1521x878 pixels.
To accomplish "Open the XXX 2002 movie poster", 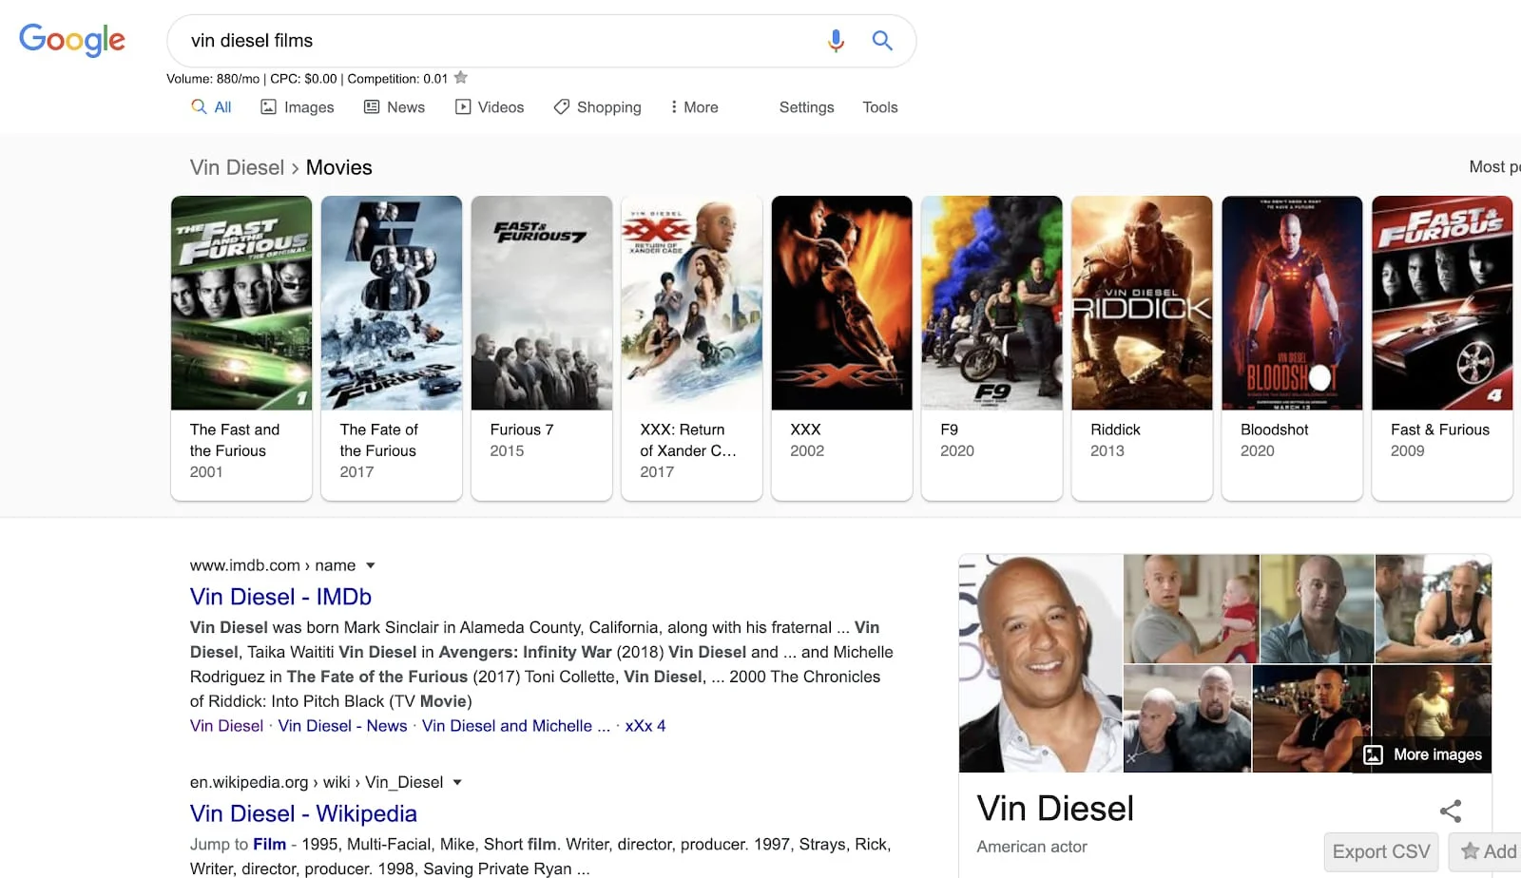I will [x=842, y=303].
